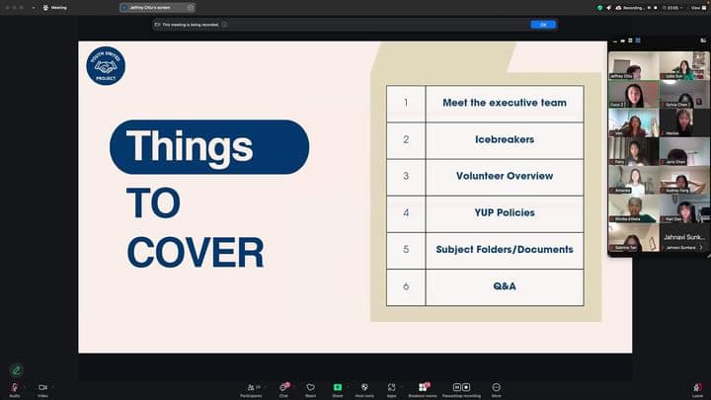Switch to Jeffrey Chiu's screen tab
This screenshot has height=400, width=711.
point(158,7)
